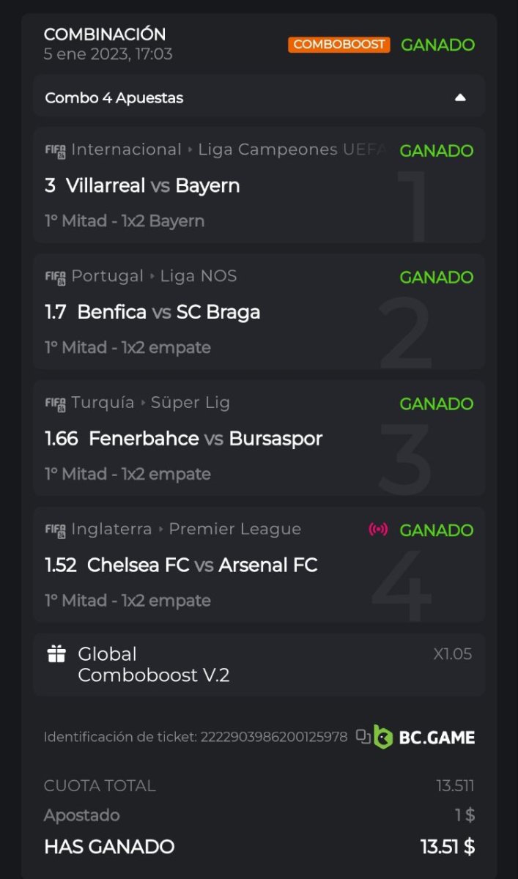Click the Global Comboboost gift icon

coord(56,654)
